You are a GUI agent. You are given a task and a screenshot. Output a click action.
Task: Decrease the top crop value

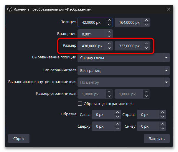118,129
